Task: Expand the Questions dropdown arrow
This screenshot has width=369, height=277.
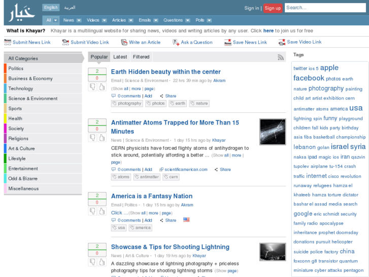Action: coord(188,20)
